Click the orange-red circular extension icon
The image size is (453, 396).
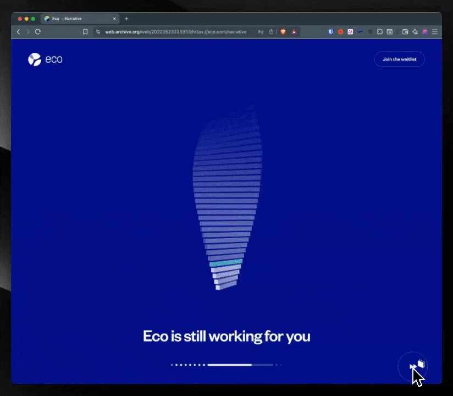341,32
